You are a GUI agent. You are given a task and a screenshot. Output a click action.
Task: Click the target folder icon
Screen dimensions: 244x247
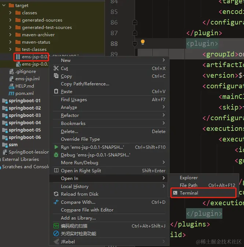tap(11, 5)
